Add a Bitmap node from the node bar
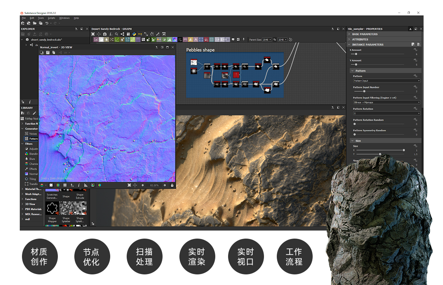The image size is (443, 285). [96, 39]
